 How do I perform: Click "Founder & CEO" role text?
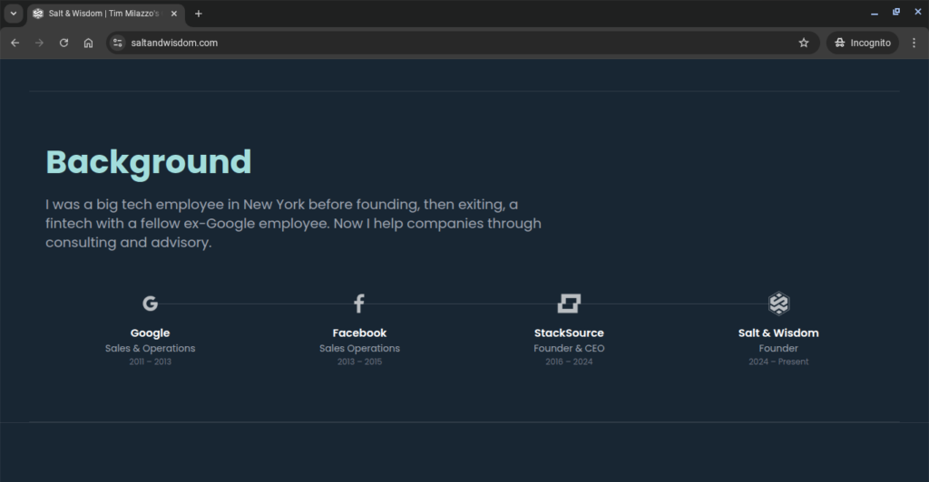tap(569, 348)
